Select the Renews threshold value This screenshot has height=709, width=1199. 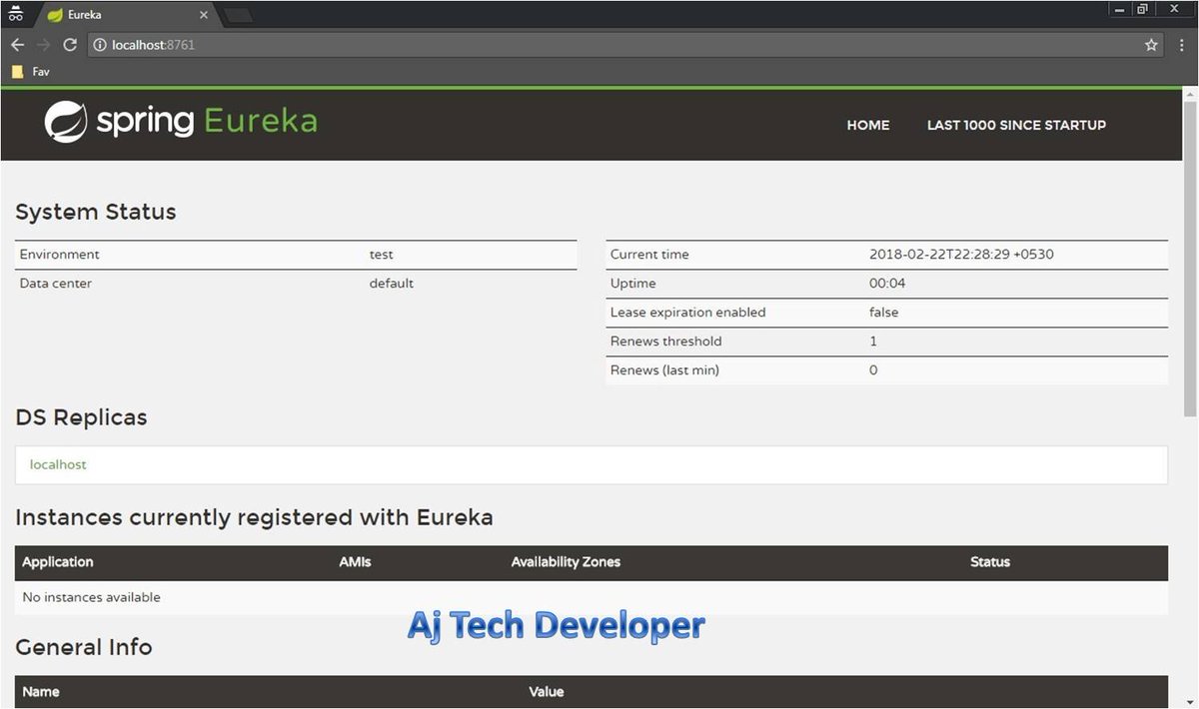click(x=872, y=341)
